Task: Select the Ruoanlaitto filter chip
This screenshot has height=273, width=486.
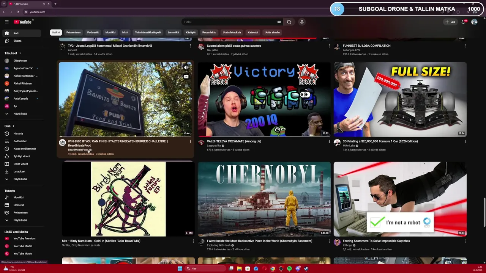Action: pyautogui.click(x=209, y=33)
